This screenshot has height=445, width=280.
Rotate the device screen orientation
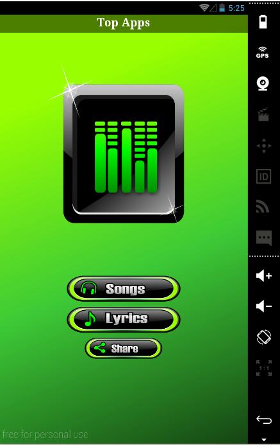tap(264, 337)
